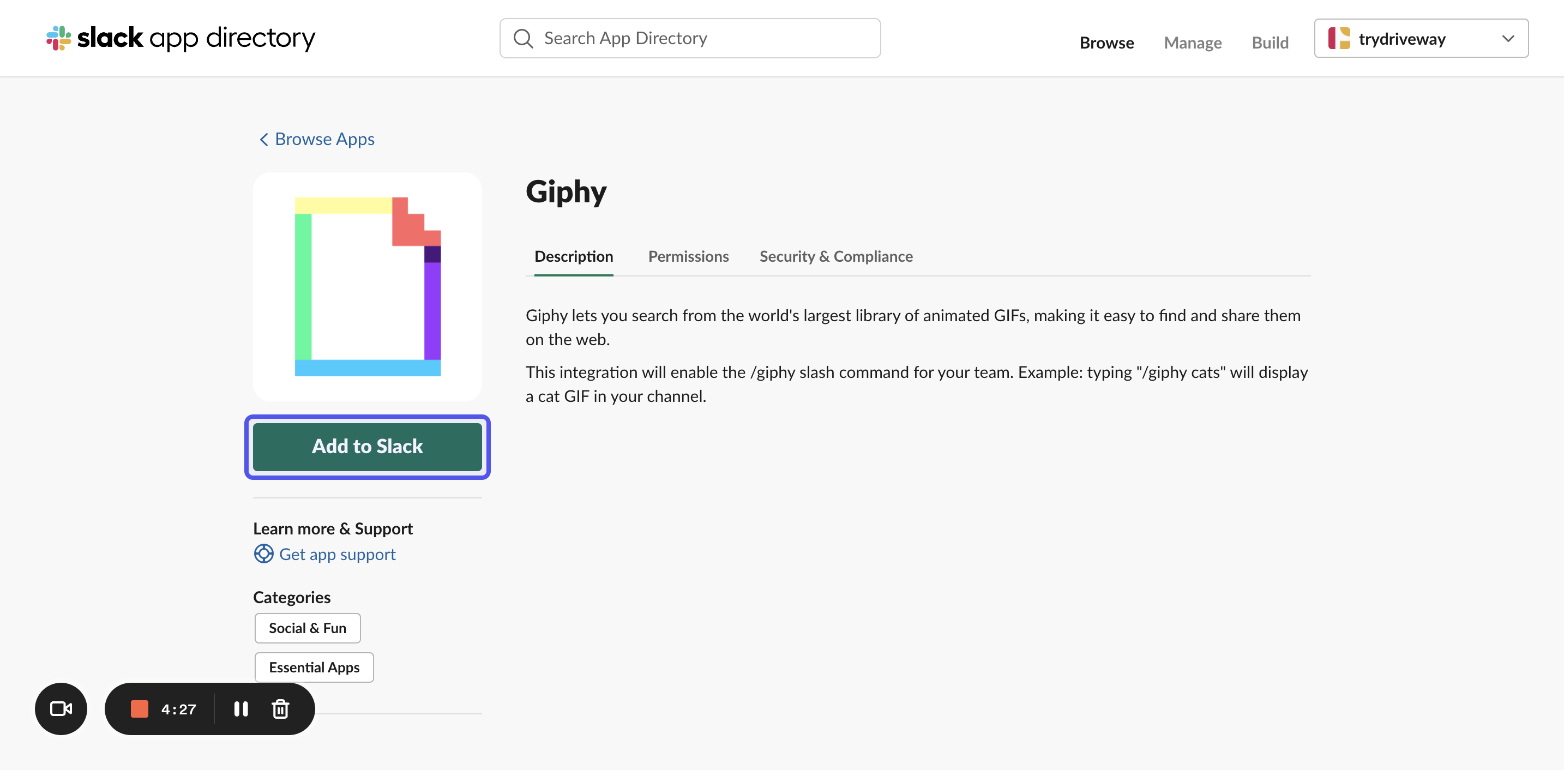Screen dimensions: 1564x770
Task: Delete the recording with trash icon
Action: pos(280,709)
